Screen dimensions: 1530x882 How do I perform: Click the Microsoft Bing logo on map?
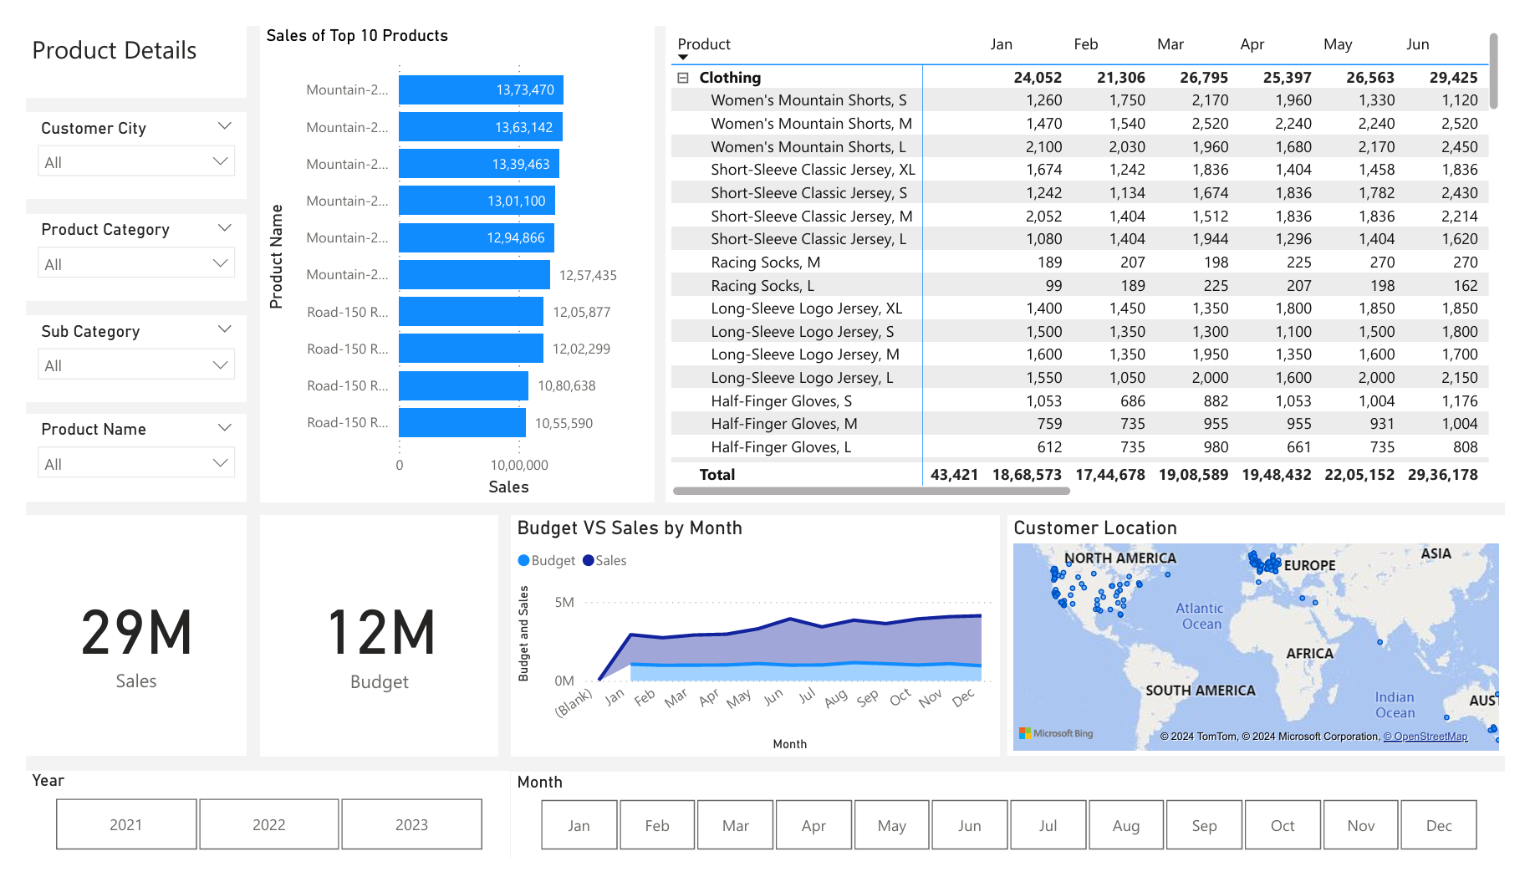1056,733
